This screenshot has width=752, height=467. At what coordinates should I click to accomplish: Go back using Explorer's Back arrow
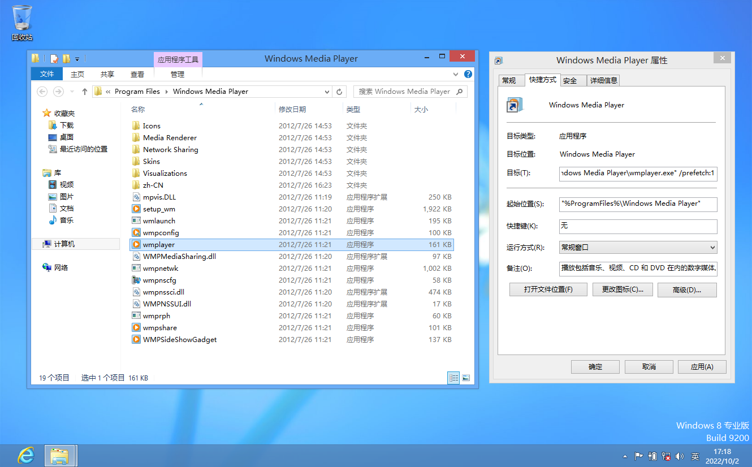coord(42,92)
